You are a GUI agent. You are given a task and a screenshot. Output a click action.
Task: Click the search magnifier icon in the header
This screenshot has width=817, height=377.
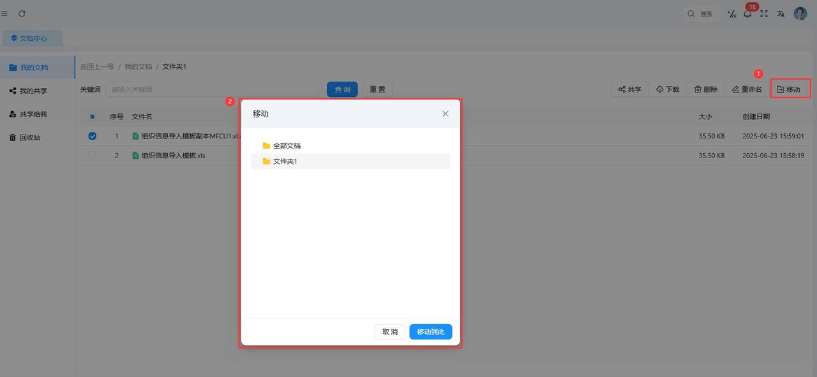[691, 13]
